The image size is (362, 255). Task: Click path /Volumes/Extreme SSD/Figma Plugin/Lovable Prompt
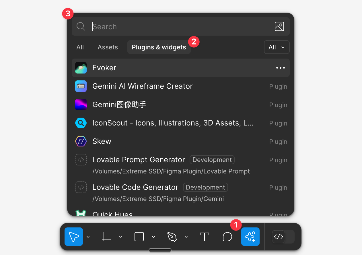(x=171, y=171)
